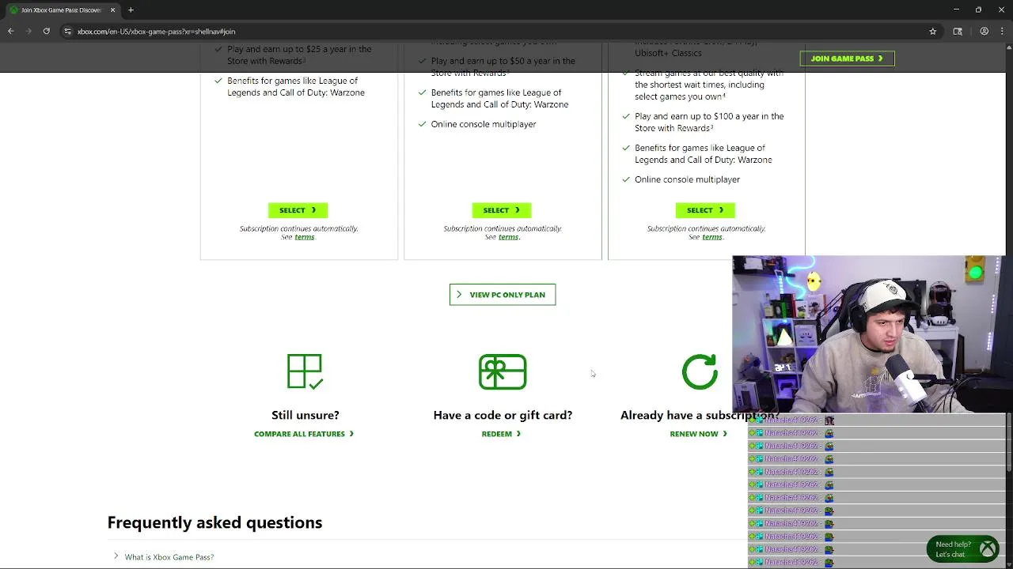Open the Redeem link

point(501,434)
